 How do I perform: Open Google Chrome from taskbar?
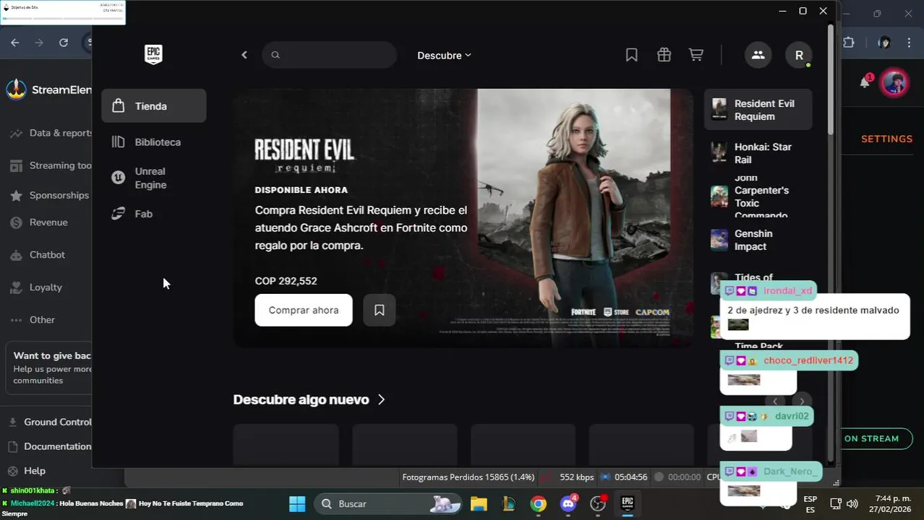pos(538,503)
